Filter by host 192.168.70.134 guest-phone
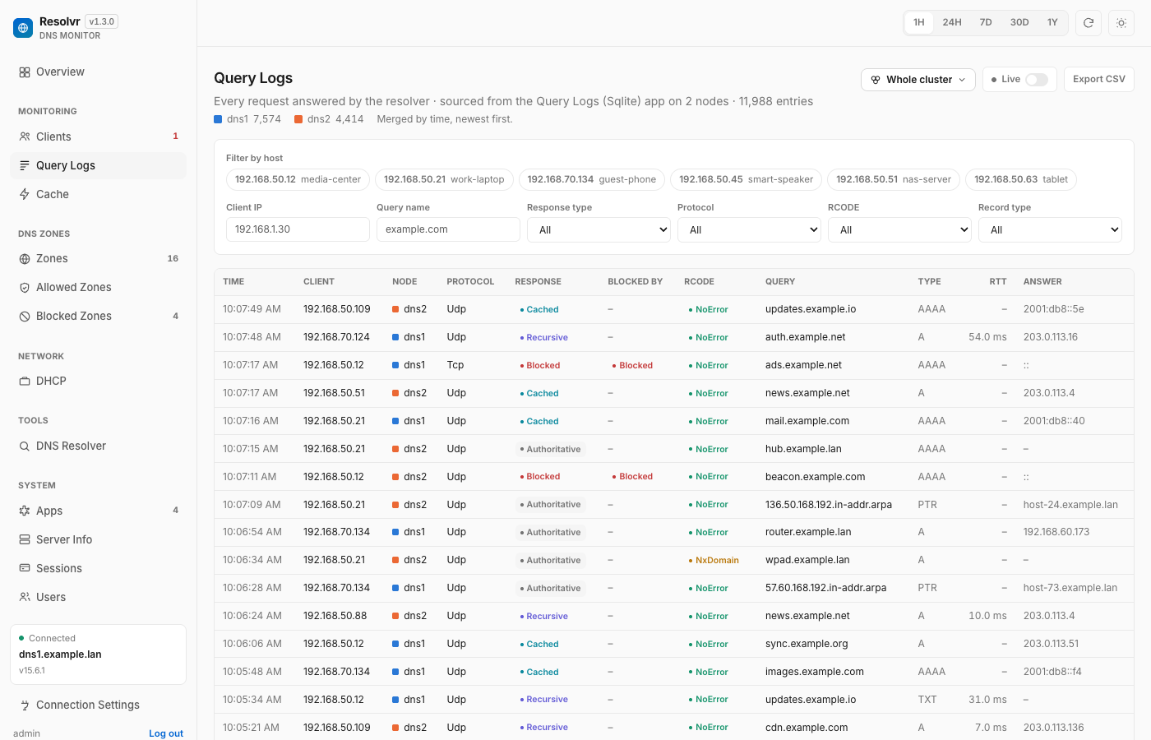The image size is (1151, 740). (x=592, y=179)
